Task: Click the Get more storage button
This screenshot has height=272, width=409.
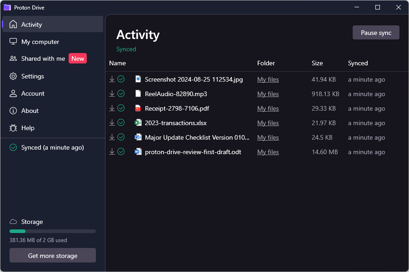Action: tap(53, 255)
